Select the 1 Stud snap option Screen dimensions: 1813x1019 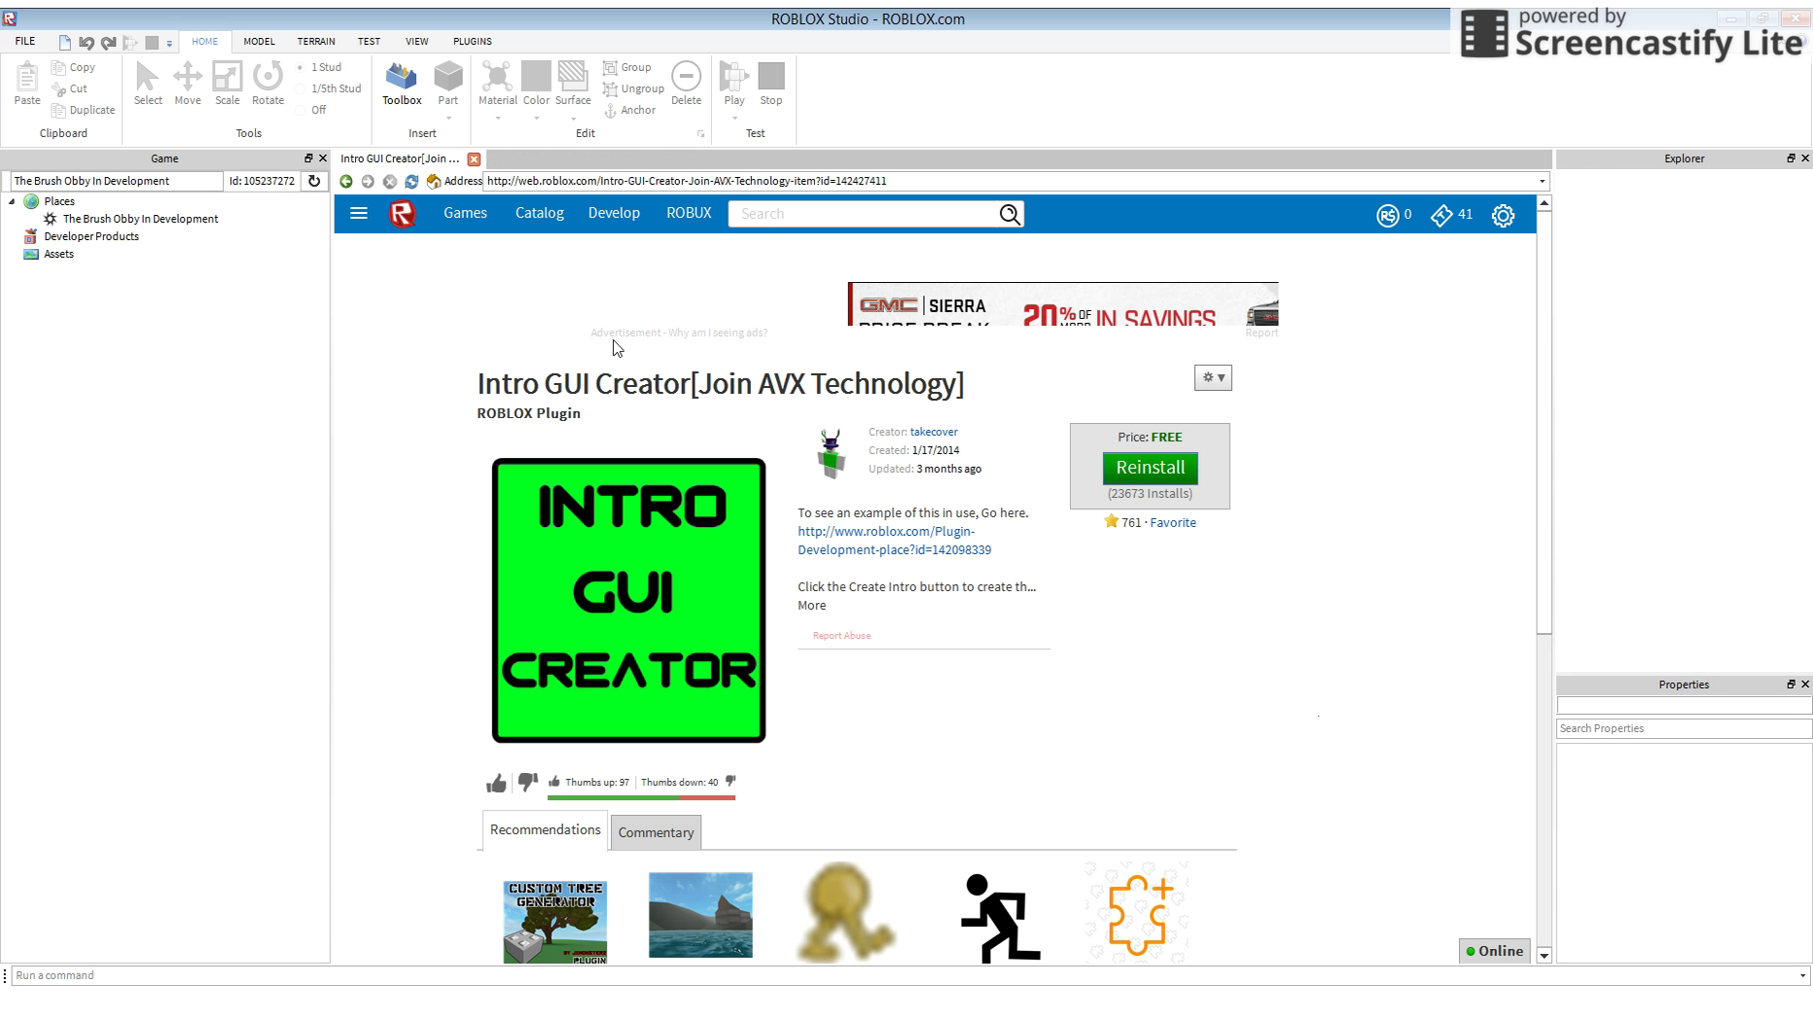[301, 68]
